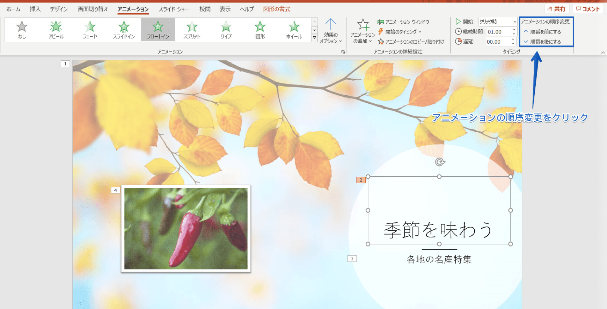The height and width of the screenshot is (309, 607).
Task: Select the フロートイン animation effect
Action: [x=158, y=30]
